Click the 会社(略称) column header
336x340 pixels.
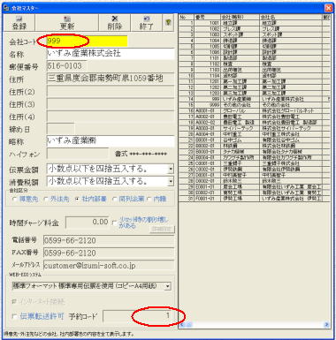[241, 17]
